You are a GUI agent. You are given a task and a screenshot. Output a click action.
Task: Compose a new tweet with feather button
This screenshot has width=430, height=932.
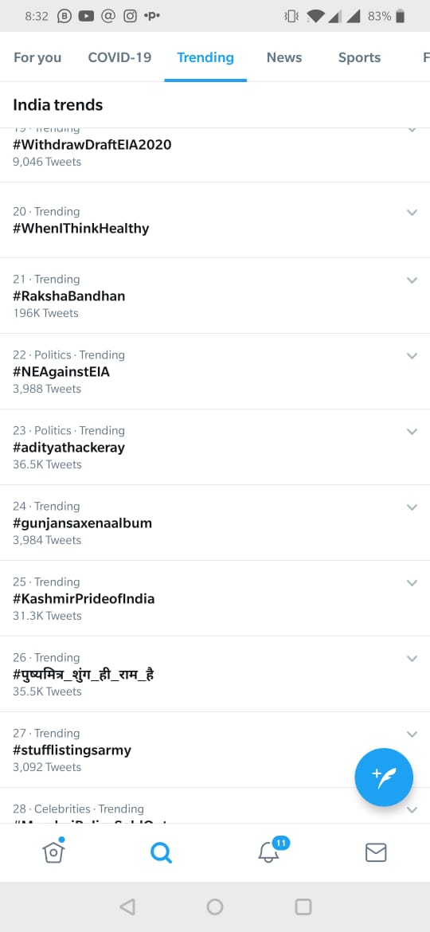tap(384, 777)
